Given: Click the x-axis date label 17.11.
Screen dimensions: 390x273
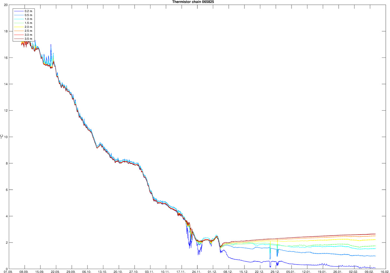Looking at the screenshot, I should [181, 271].
